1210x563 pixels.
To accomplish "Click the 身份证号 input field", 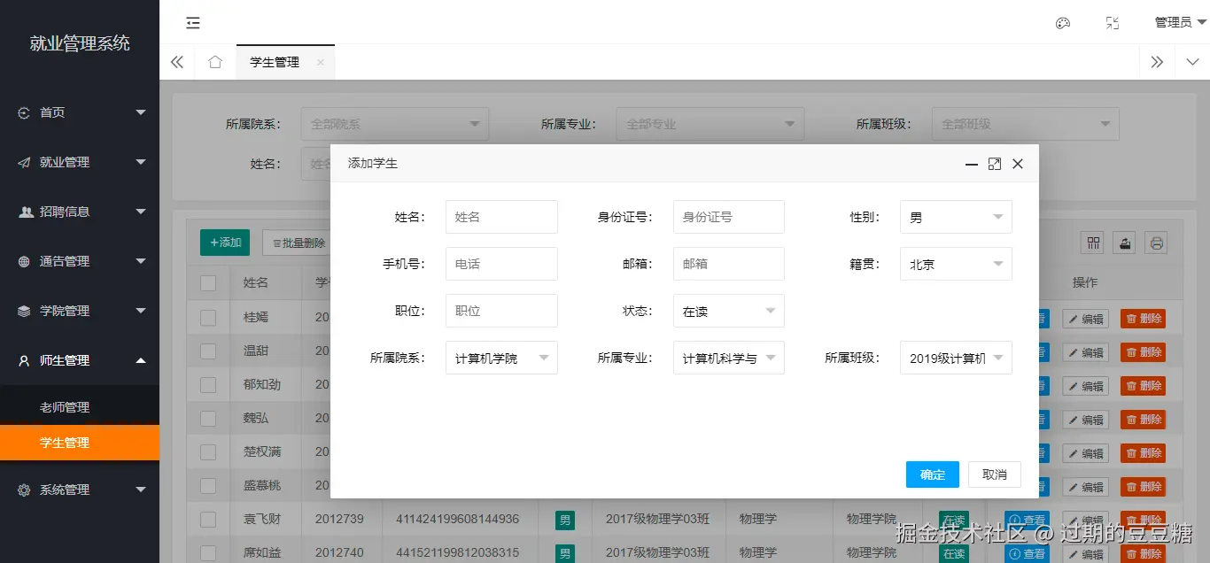I will [x=729, y=217].
